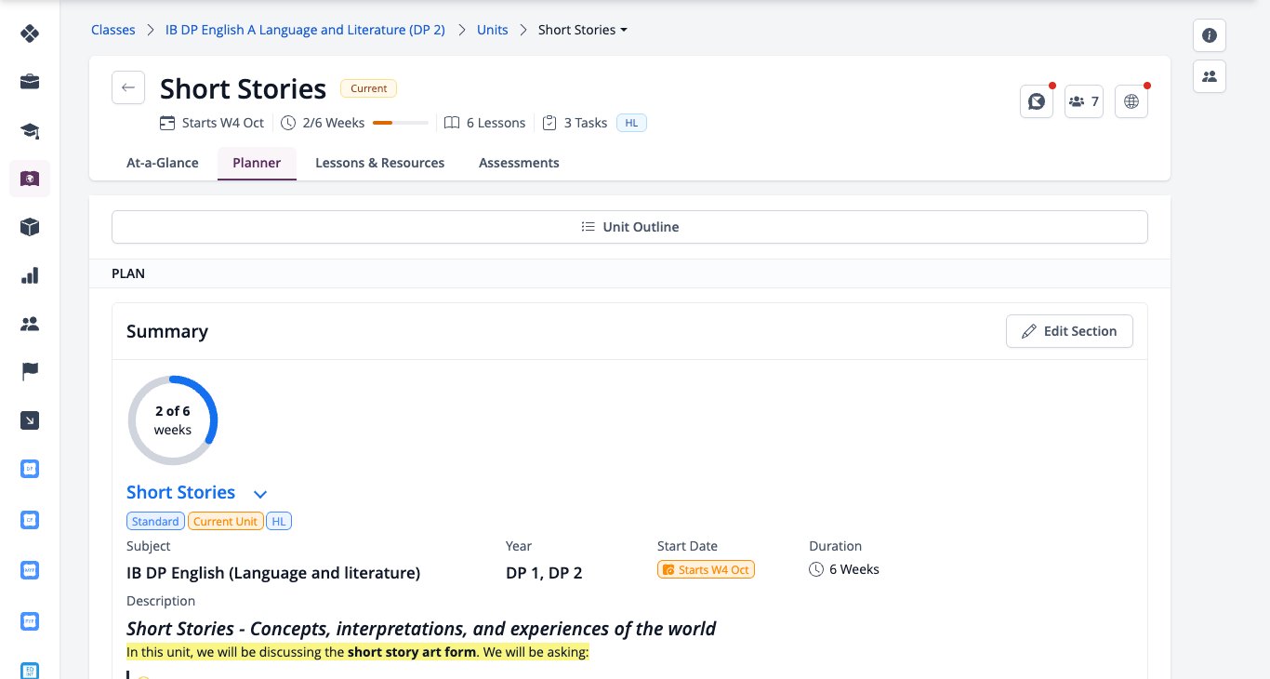This screenshot has width=1270, height=679.
Task: Switch to the At-a-Glance tab
Action: (163, 163)
